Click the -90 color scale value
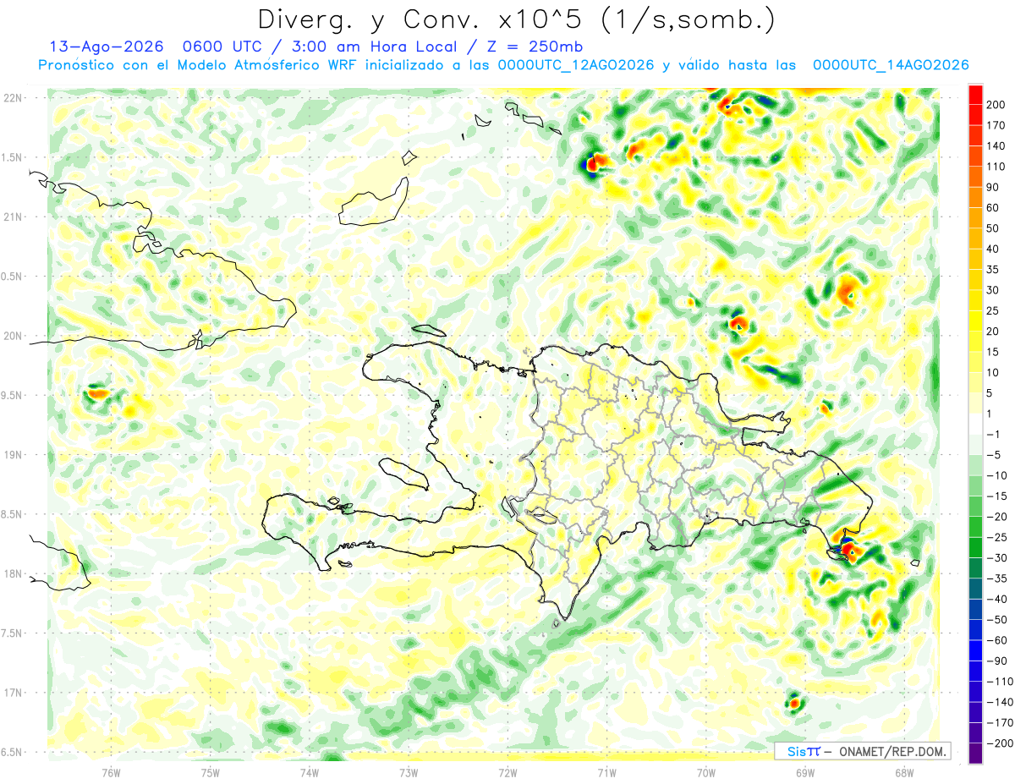Screen dimensions: 1015x784 pos(998,661)
